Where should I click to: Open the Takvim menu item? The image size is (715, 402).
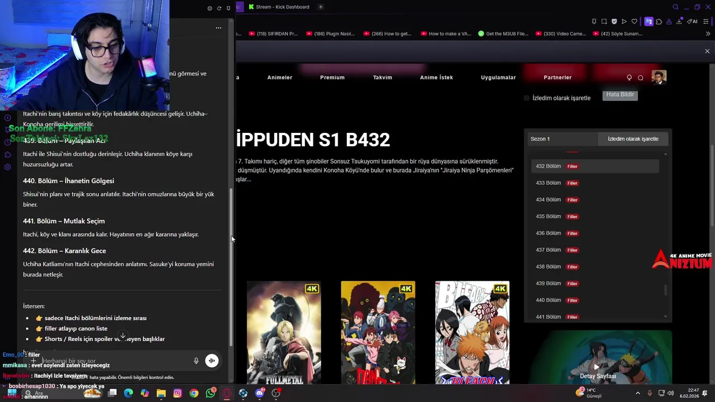[383, 78]
